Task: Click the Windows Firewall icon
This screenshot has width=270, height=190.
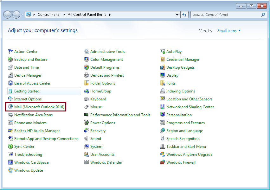Action: 163,162
